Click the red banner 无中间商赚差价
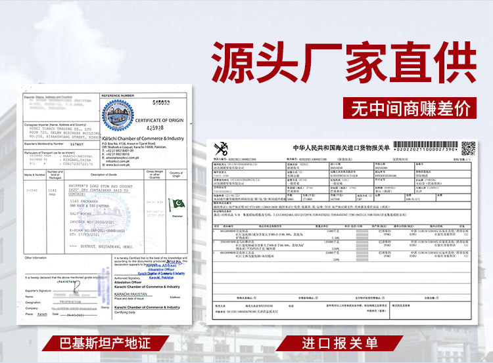493x363 pixels. coord(410,108)
